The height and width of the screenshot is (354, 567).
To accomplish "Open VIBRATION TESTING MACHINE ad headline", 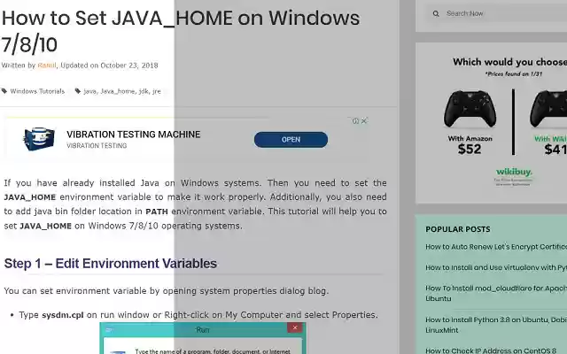I will (134, 135).
